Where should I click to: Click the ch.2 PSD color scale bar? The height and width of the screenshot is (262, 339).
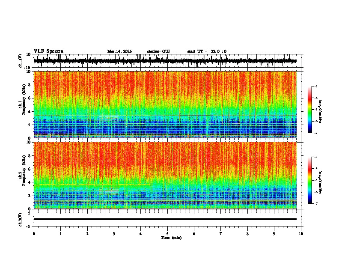(x=310, y=180)
